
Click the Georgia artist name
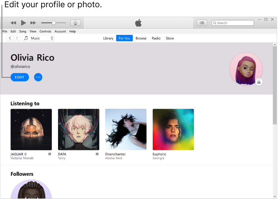(158, 158)
